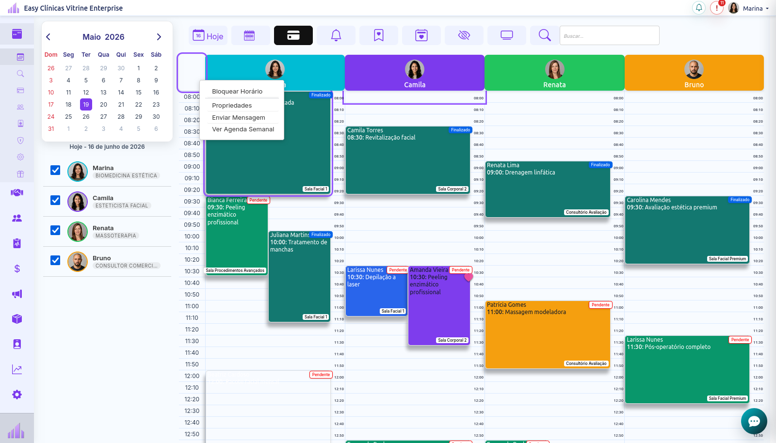Select sidebar small outlined people icon
Image resolution: width=776 pixels, height=443 pixels.
[x=20, y=107]
